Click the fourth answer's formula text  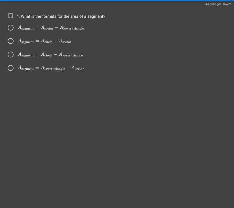coord(51,68)
